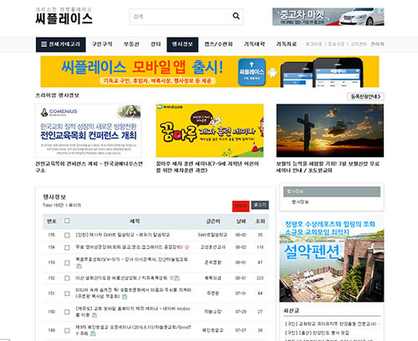Click the attachment icon on row 151
418x341 pixels.
pyautogui.click(x=125, y=297)
